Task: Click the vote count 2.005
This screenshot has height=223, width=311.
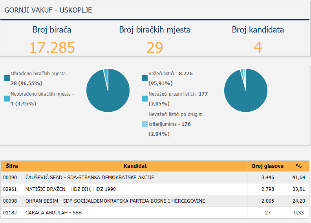Action: pos(267,201)
